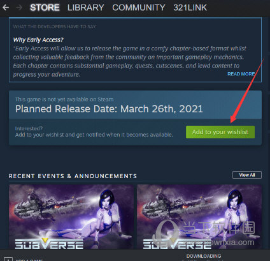Image resolution: width=270 pixels, height=261 pixels.
Task: Open the second Subverse announcement thumbnail
Action: pos(199,216)
